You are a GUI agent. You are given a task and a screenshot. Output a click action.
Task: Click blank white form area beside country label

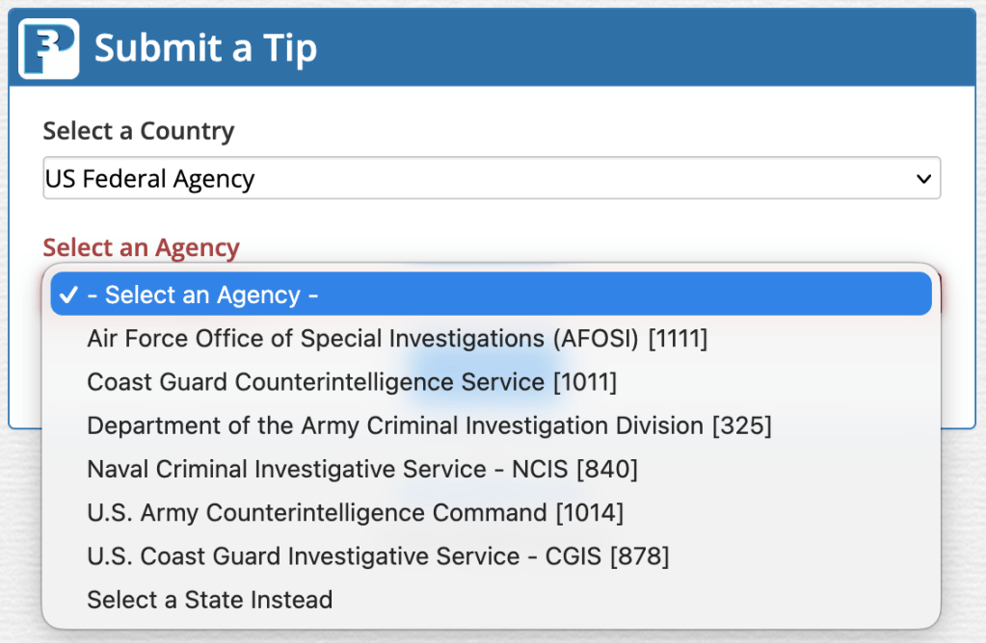pyautogui.click(x=578, y=131)
